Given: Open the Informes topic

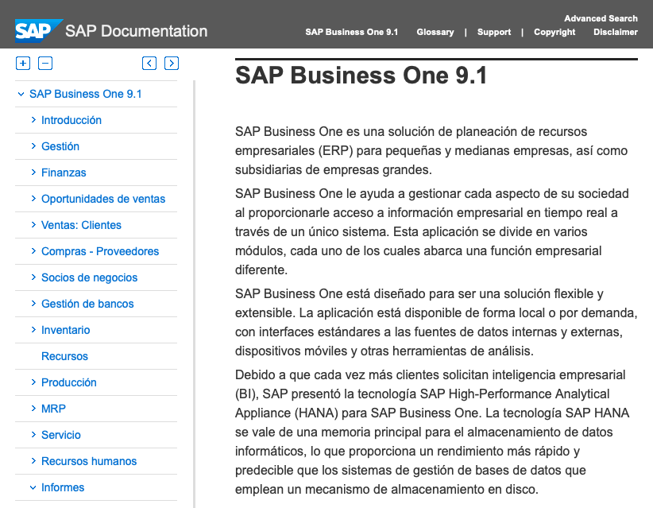Looking at the screenshot, I should pyautogui.click(x=63, y=488).
